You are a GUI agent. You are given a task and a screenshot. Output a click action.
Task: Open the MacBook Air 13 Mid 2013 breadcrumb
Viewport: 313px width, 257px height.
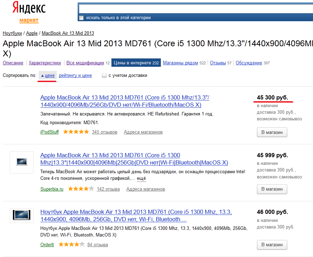click(68, 33)
